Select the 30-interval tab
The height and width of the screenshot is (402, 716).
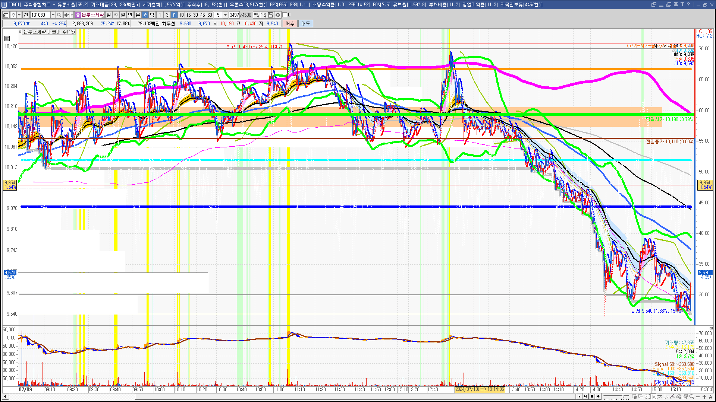click(195, 15)
